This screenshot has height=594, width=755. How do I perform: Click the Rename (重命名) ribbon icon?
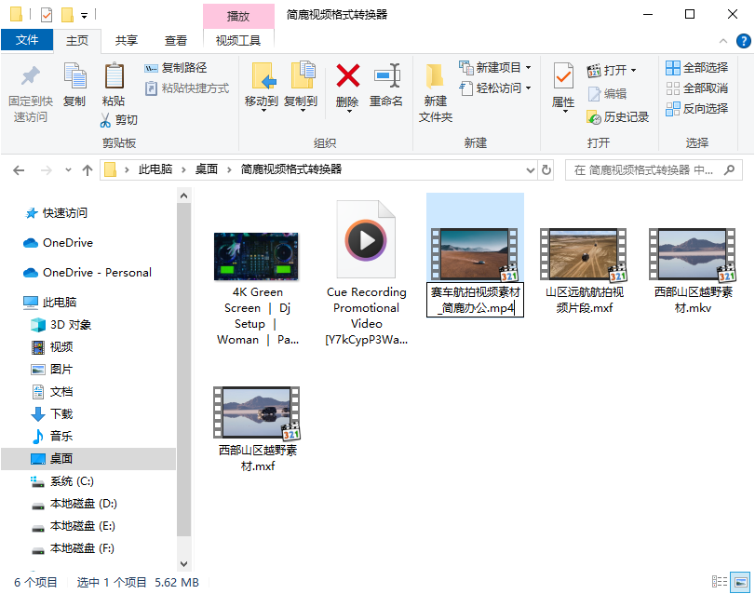tap(385, 76)
